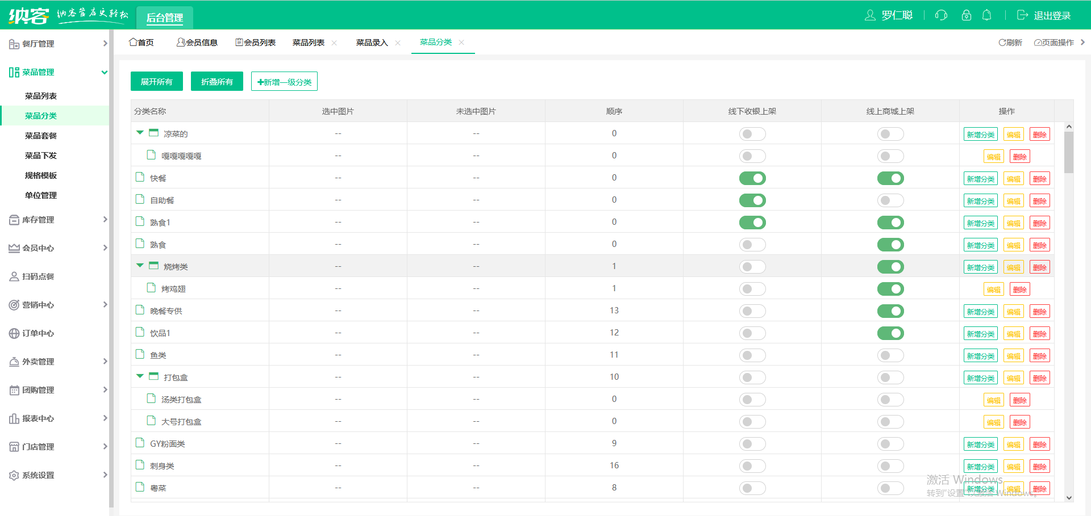
Task: Open 扫码点餐 via its person icon
Action: click(14, 276)
